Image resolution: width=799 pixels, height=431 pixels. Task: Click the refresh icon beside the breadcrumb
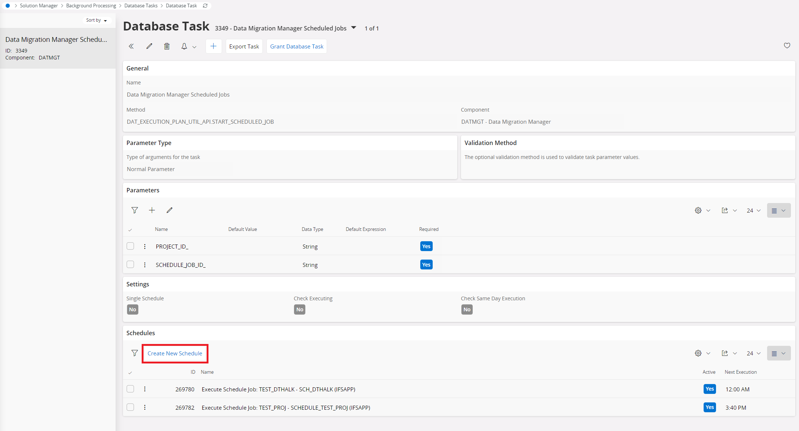(205, 6)
